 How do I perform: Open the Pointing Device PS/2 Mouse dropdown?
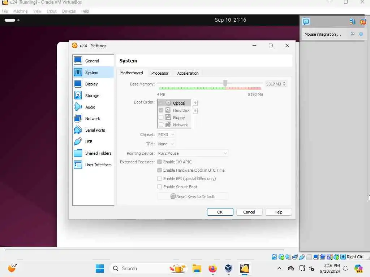(x=193, y=153)
